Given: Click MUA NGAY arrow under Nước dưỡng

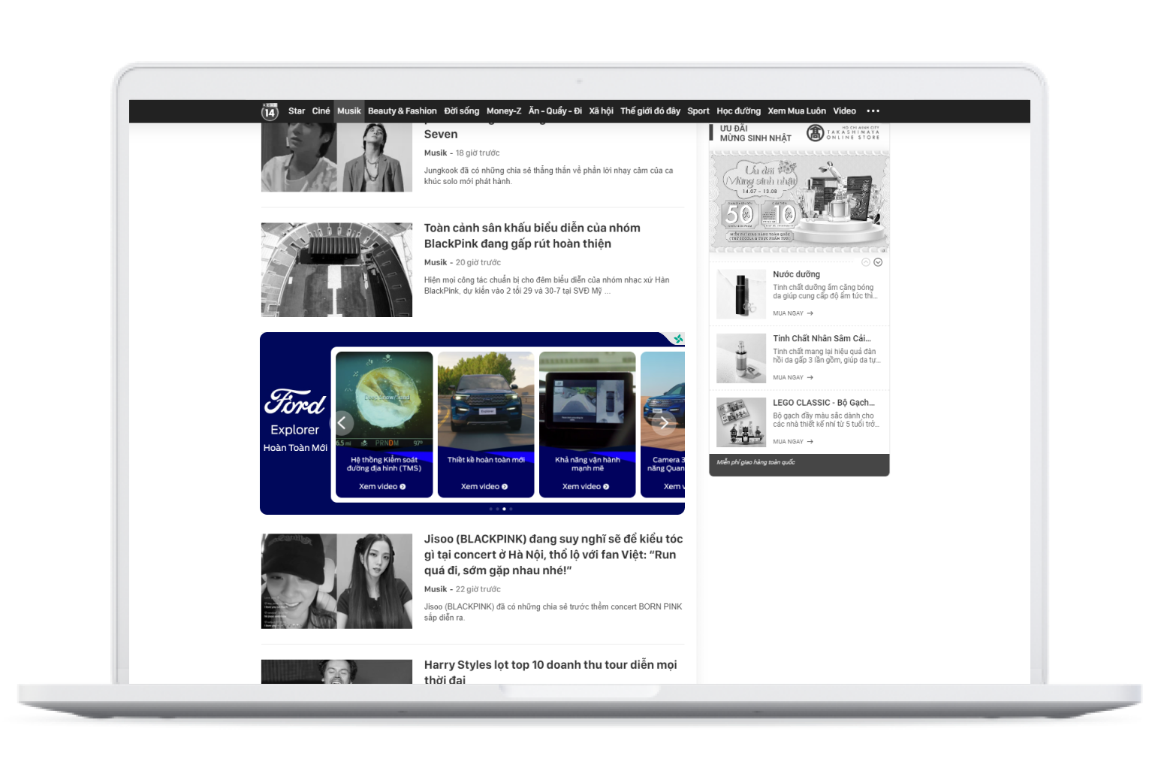Looking at the screenshot, I should 810,313.
